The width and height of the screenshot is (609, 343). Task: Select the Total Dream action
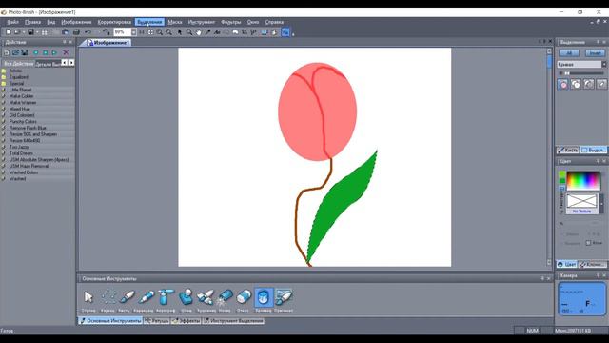tap(21, 153)
